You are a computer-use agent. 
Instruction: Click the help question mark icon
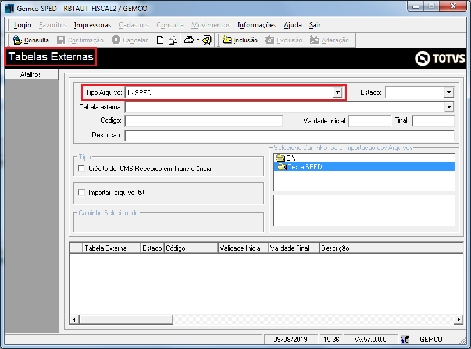point(207,40)
